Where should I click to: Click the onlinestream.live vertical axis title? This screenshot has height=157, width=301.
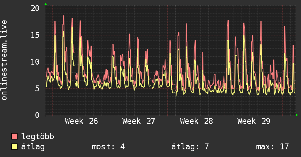point(4,60)
